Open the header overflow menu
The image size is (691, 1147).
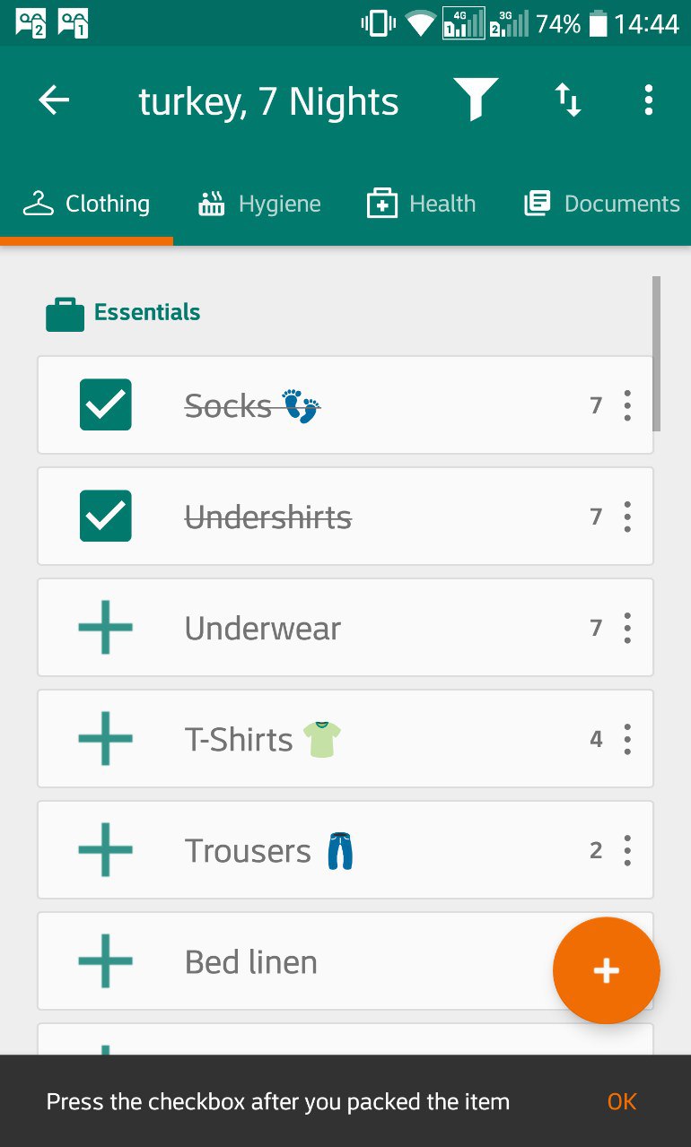(648, 100)
